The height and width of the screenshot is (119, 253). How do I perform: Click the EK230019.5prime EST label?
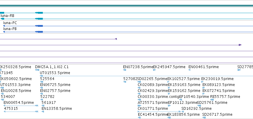(218, 79)
